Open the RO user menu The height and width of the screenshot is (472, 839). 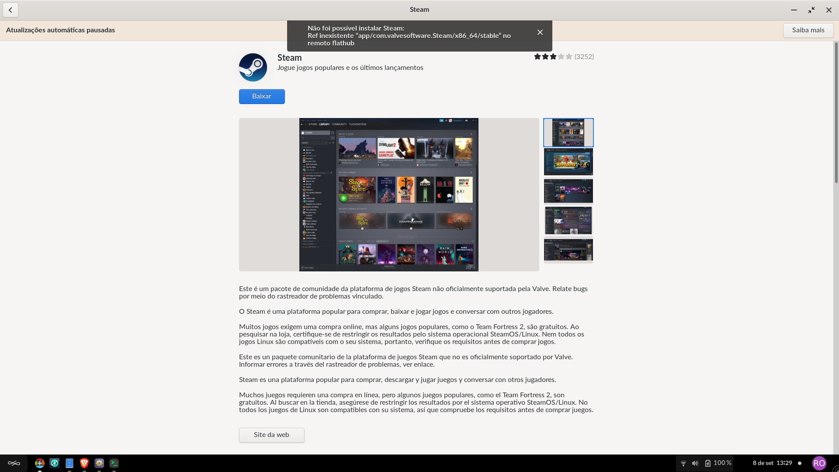pyautogui.click(x=819, y=463)
